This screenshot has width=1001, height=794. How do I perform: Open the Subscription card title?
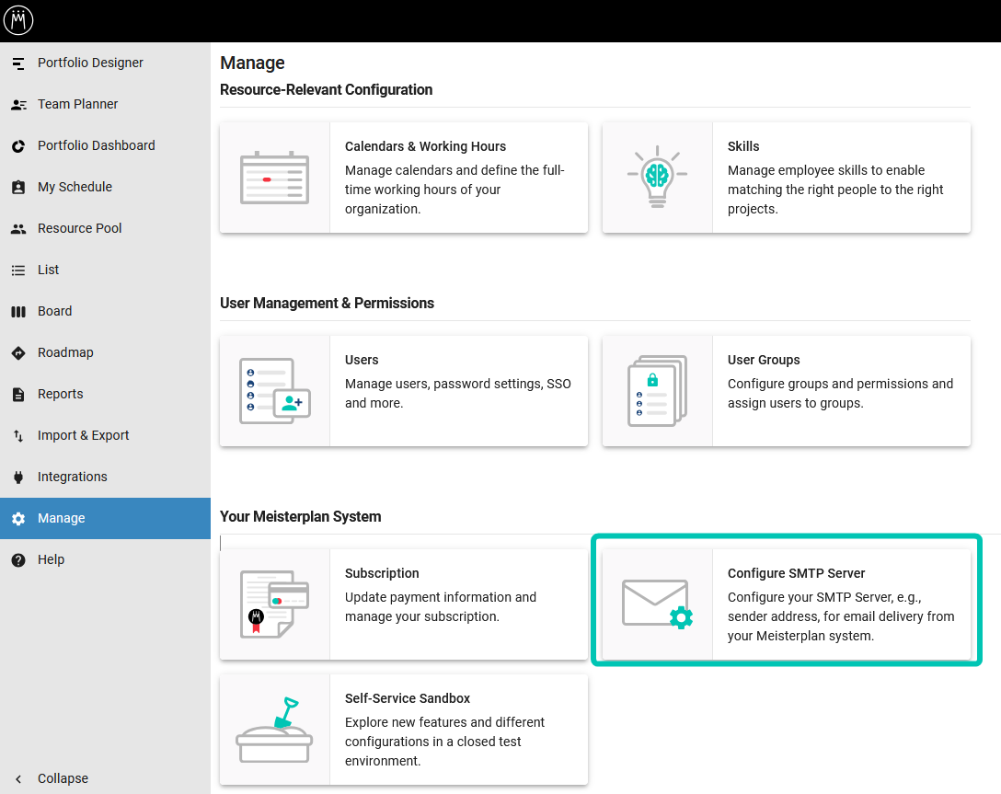click(x=382, y=573)
